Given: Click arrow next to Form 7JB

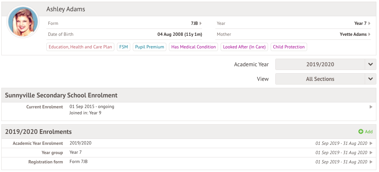Looking at the screenshot, I should point(200,24).
